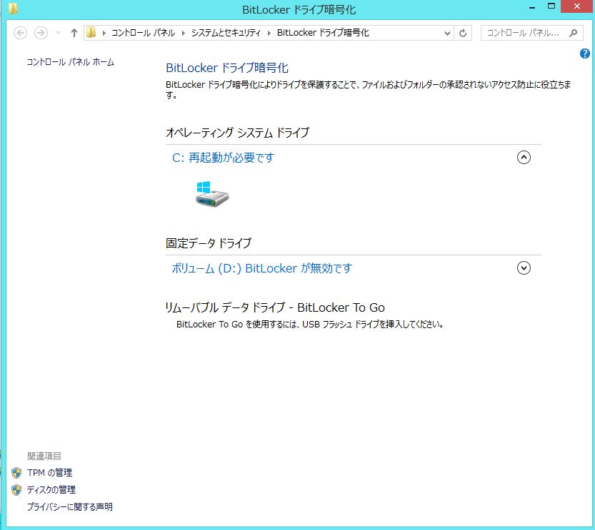Click the USB フラッシュ ドライブ instruction text

(x=310, y=325)
